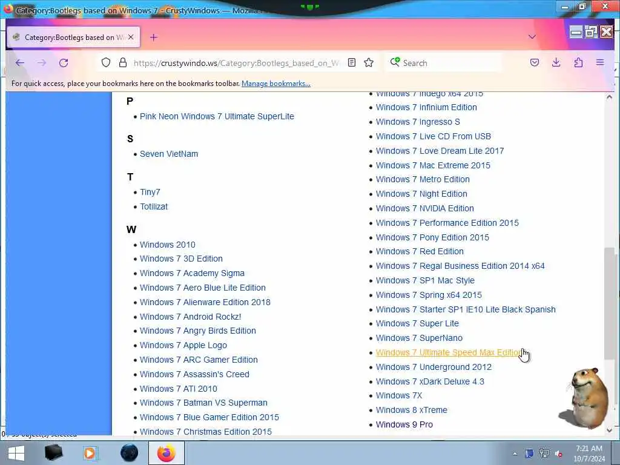Image resolution: width=620 pixels, height=465 pixels.
Task: Open the Windows Start button
Action: point(16,453)
